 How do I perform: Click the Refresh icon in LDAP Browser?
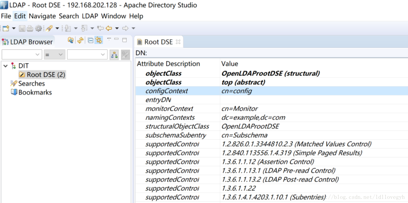coord(80,40)
